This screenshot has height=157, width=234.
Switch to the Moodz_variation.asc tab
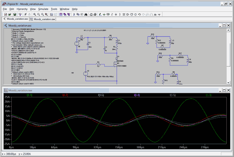15,19
